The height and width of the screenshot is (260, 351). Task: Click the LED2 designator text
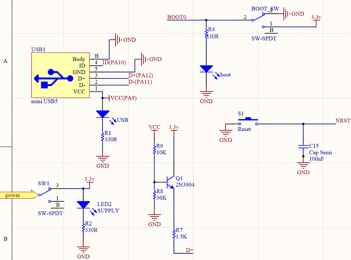coord(104,204)
